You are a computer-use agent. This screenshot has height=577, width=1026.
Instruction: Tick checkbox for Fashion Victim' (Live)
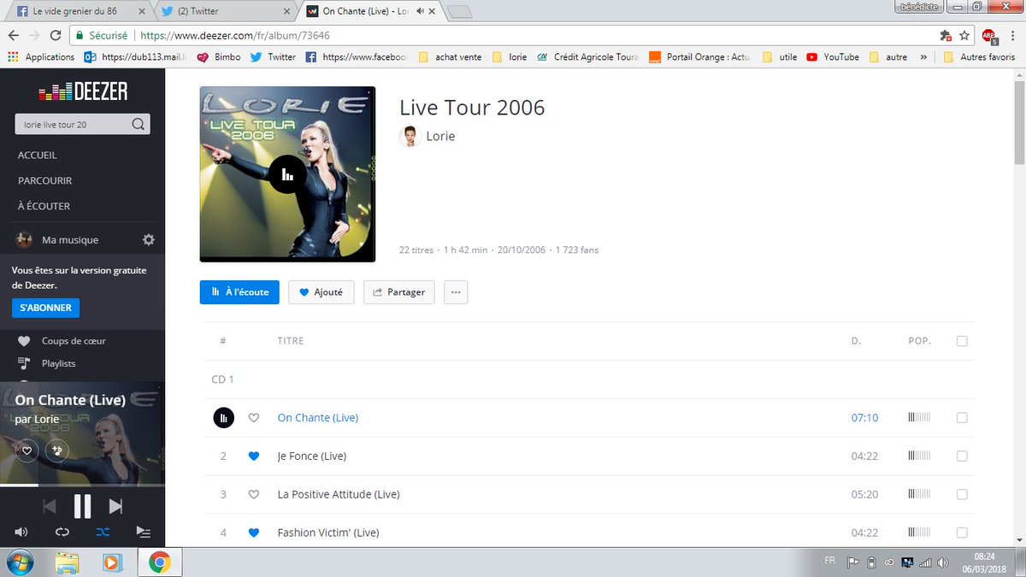tap(962, 533)
